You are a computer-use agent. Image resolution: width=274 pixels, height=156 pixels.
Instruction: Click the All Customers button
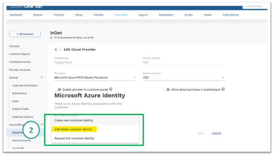point(25,34)
